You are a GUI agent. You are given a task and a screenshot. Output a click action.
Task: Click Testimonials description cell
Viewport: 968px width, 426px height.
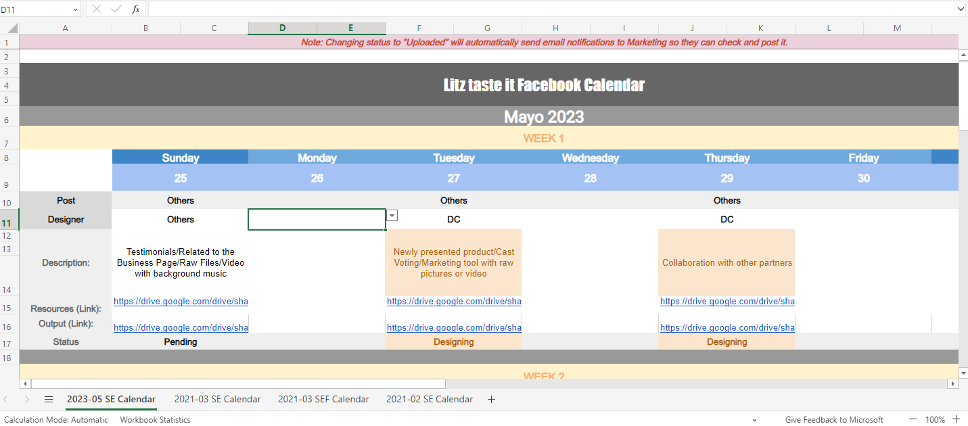click(181, 262)
